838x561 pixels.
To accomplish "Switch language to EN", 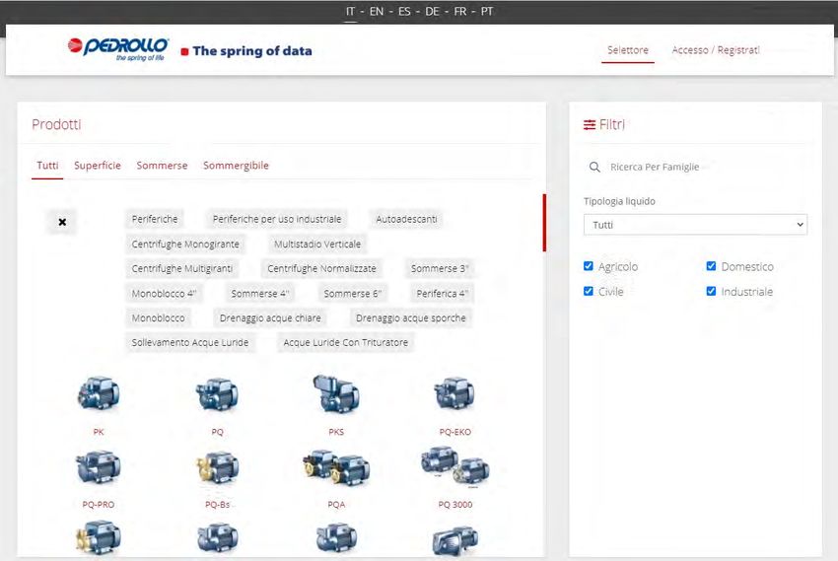I will coord(377,12).
